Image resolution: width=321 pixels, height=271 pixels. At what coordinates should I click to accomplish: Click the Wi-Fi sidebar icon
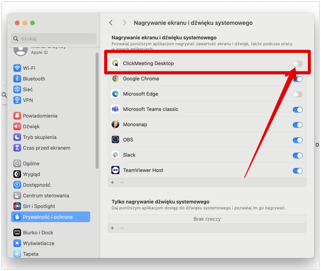pos(17,68)
